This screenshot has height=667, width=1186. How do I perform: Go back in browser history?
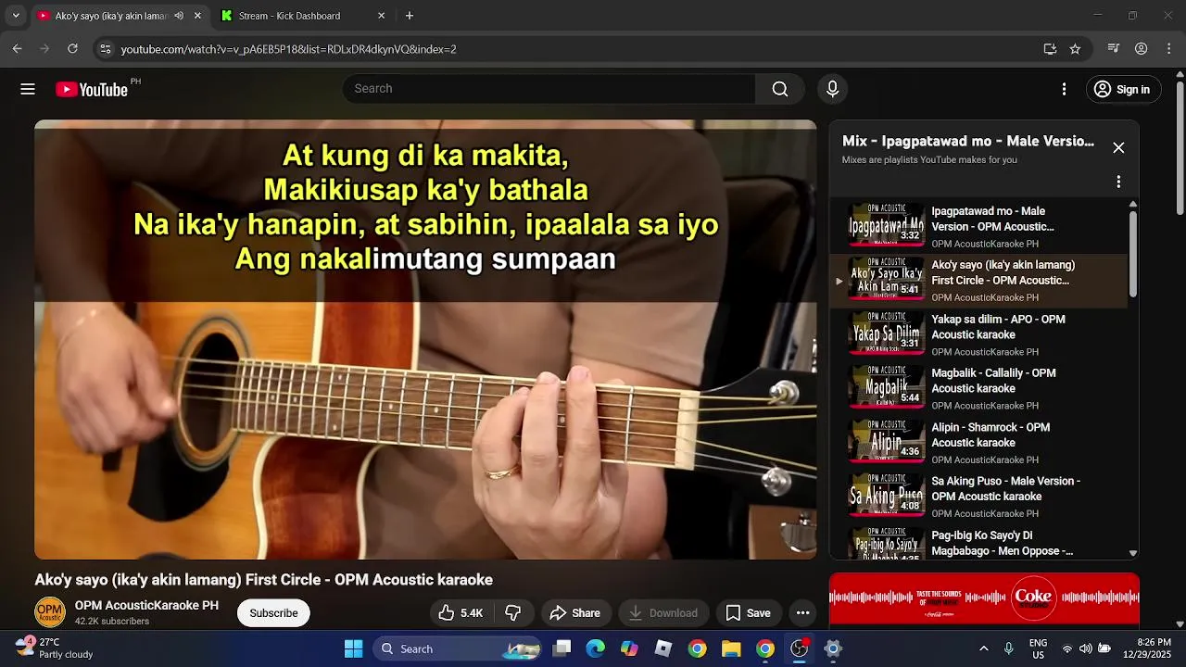[x=17, y=49]
